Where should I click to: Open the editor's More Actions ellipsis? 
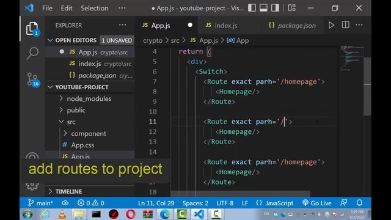tap(359, 25)
